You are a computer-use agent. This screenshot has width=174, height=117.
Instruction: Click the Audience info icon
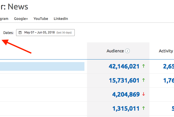127,51
